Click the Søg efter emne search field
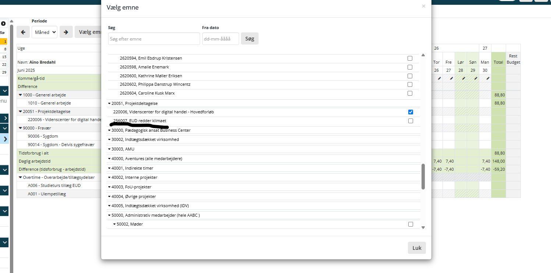The image size is (551, 273). click(154, 39)
